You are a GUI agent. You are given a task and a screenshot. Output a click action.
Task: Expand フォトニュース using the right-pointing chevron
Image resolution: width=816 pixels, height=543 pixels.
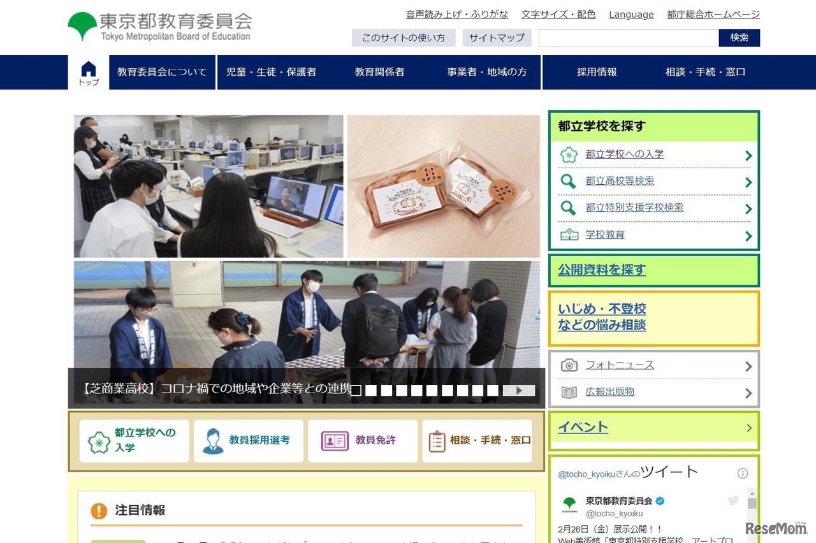(748, 365)
